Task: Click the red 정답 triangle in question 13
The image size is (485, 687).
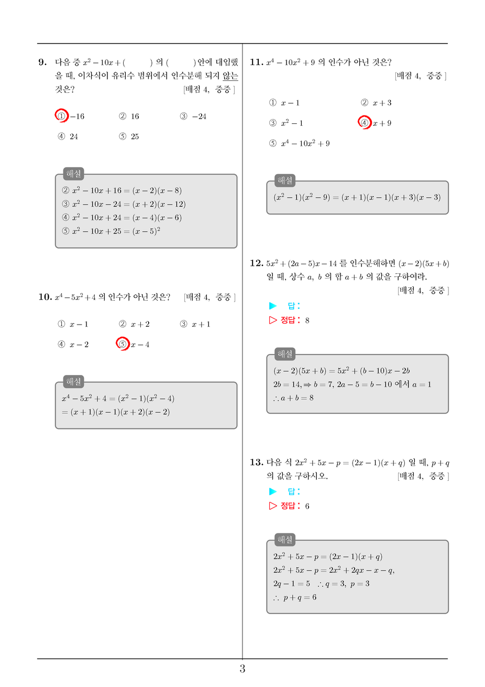Action: click(x=273, y=506)
